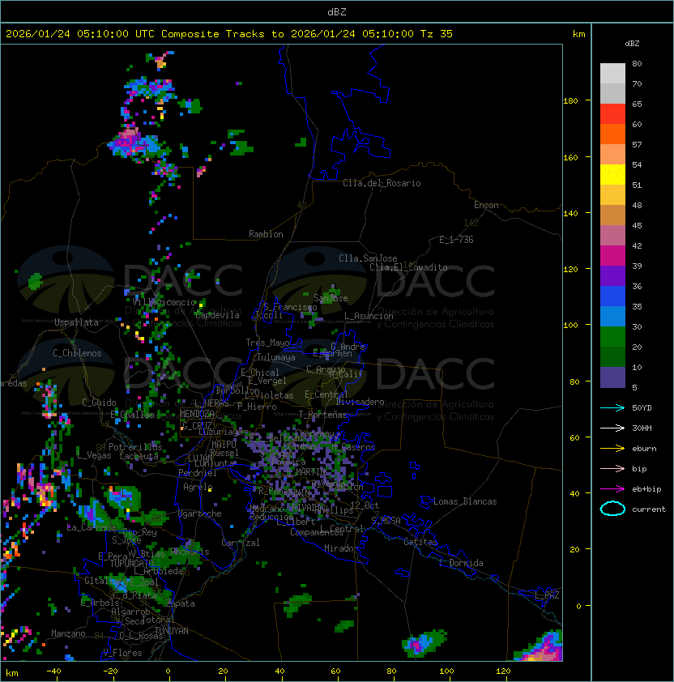The width and height of the screenshot is (674, 682).
Task: Click the 'MENDOZA' map label
Action: [197, 414]
